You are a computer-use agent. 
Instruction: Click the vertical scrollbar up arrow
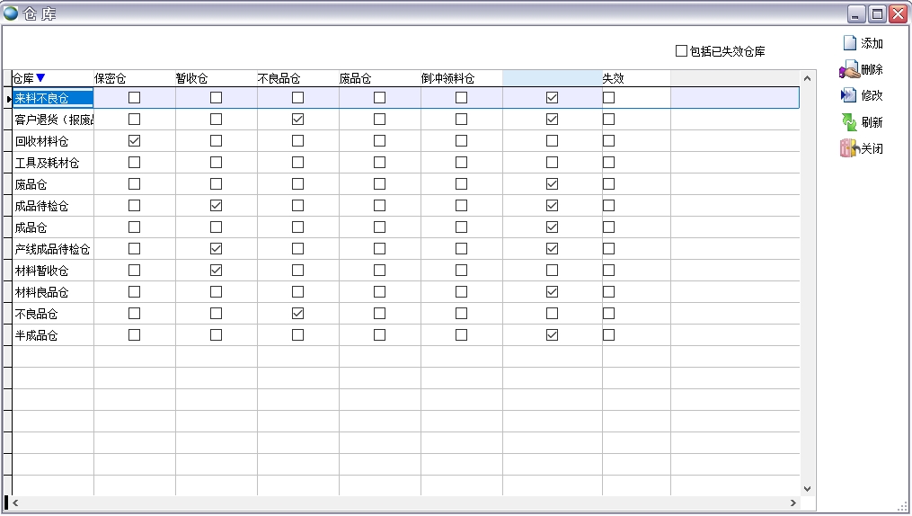pos(806,78)
